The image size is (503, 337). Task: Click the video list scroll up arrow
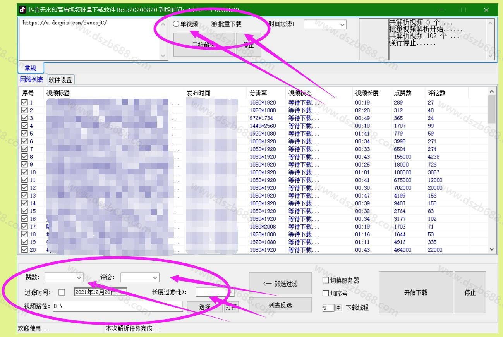tap(492, 91)
